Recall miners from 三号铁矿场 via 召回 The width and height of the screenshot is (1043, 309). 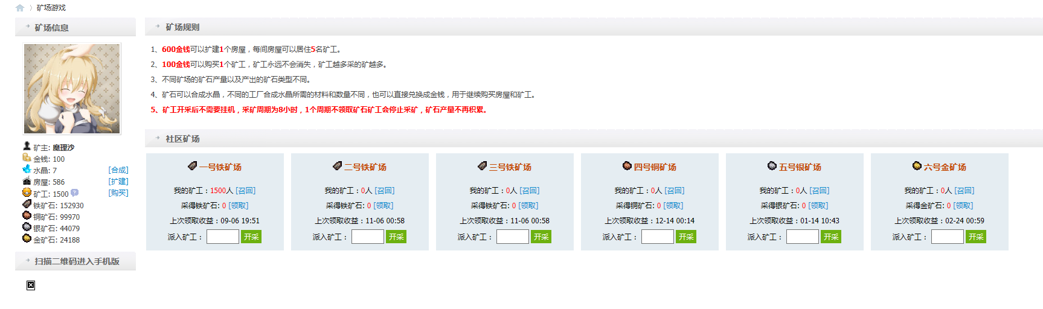529,191
